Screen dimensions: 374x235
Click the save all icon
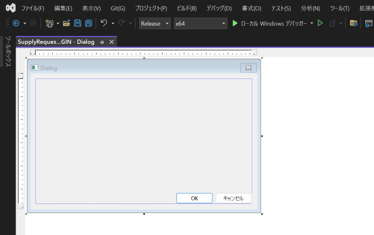[88, 23]
